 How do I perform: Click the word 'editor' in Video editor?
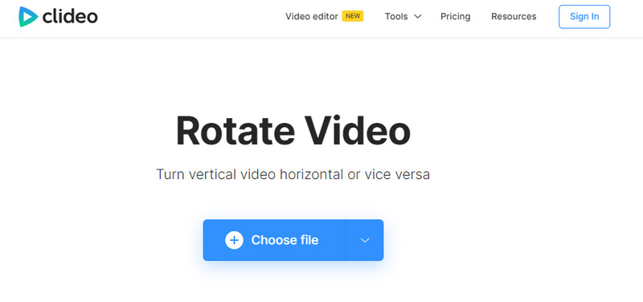tap(325, 16)
